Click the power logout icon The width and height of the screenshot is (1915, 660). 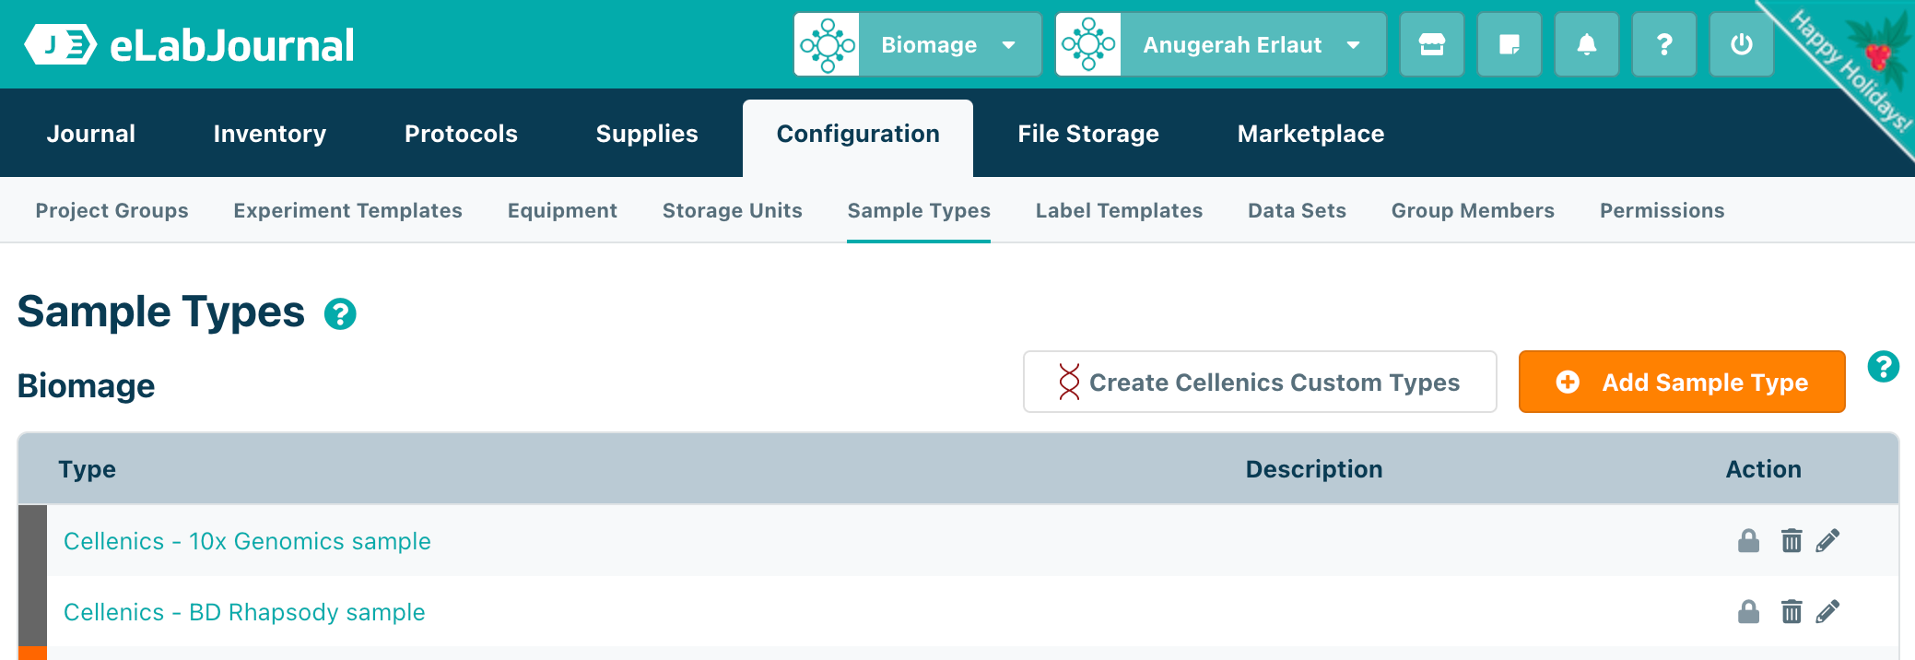[1741, 44]
